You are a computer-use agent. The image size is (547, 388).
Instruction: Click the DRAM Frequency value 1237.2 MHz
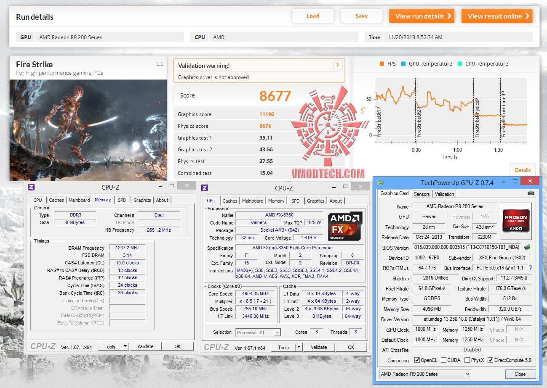[127, 248]
